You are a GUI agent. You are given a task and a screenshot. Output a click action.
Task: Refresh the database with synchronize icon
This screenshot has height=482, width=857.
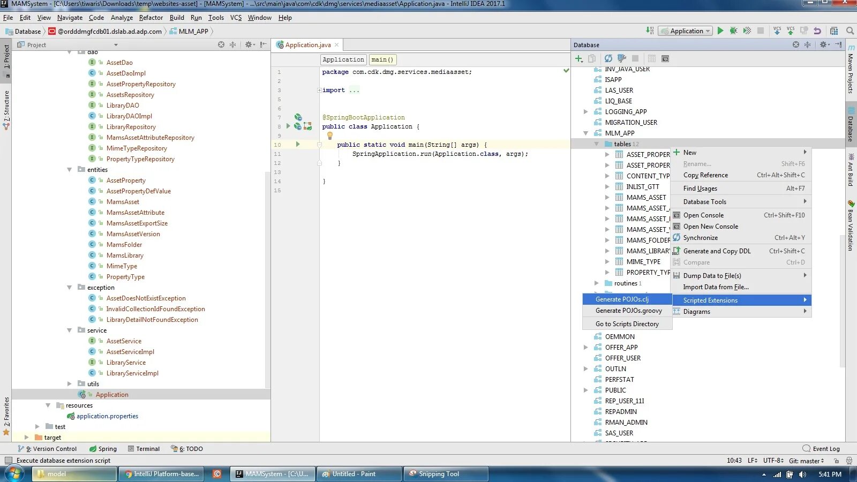click(608, 59)
